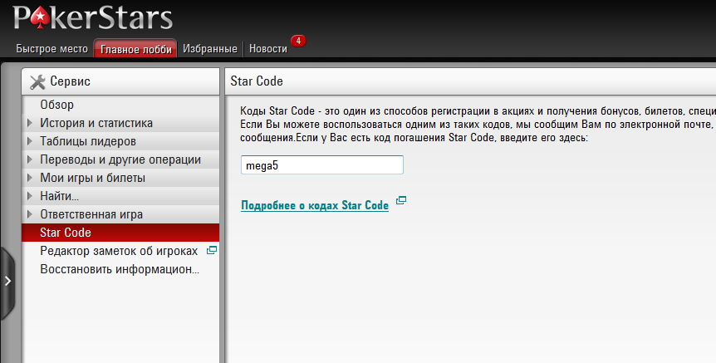Switch to Быстрое место tab
The image size is (716, 363).
(51, 49)
